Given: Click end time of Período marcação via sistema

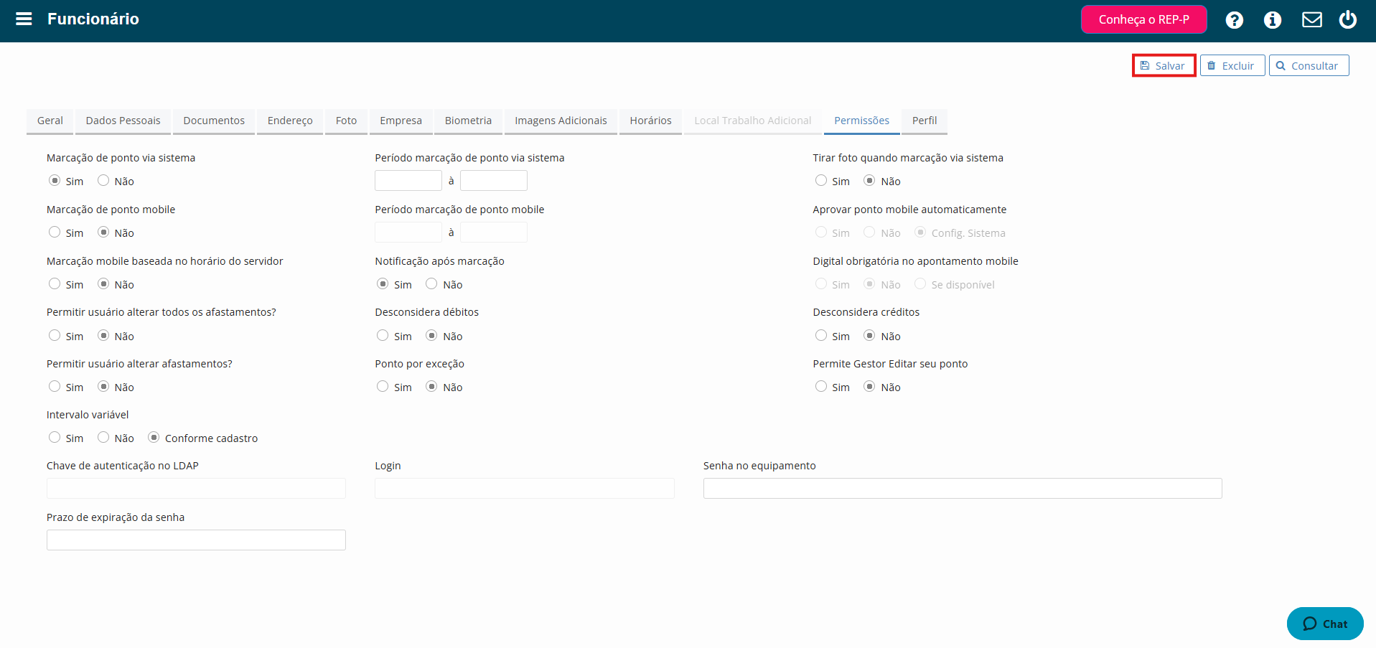Looking at the screenshot, I should pos(494,181).
